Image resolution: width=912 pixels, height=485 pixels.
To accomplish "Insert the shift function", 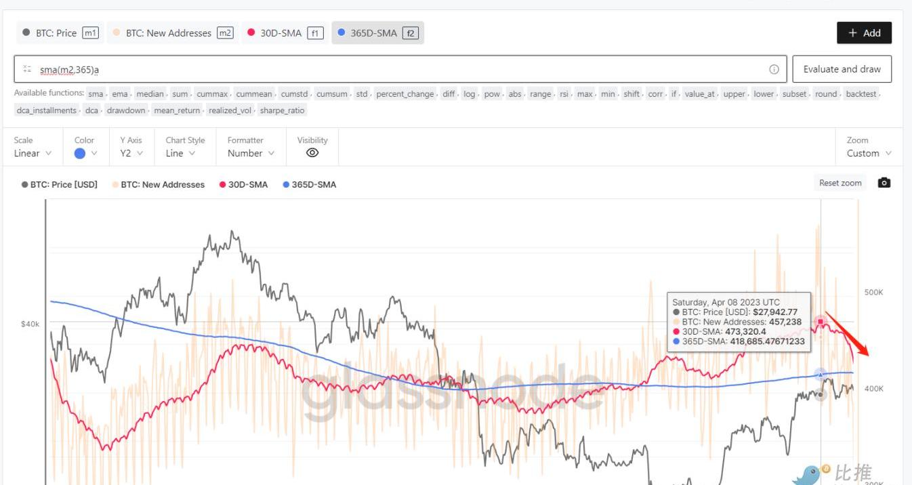I will 631,94.
